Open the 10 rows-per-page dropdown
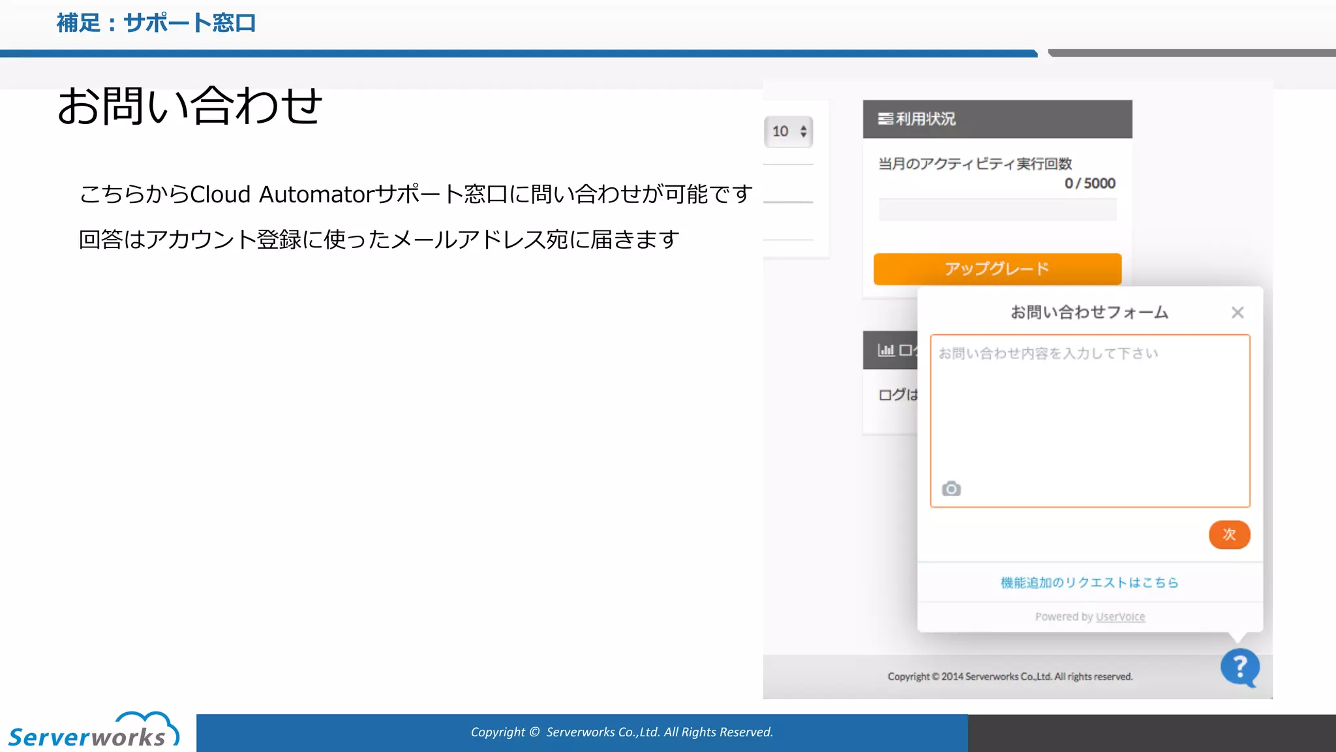Screen dimensions: 1336x752 788,131
